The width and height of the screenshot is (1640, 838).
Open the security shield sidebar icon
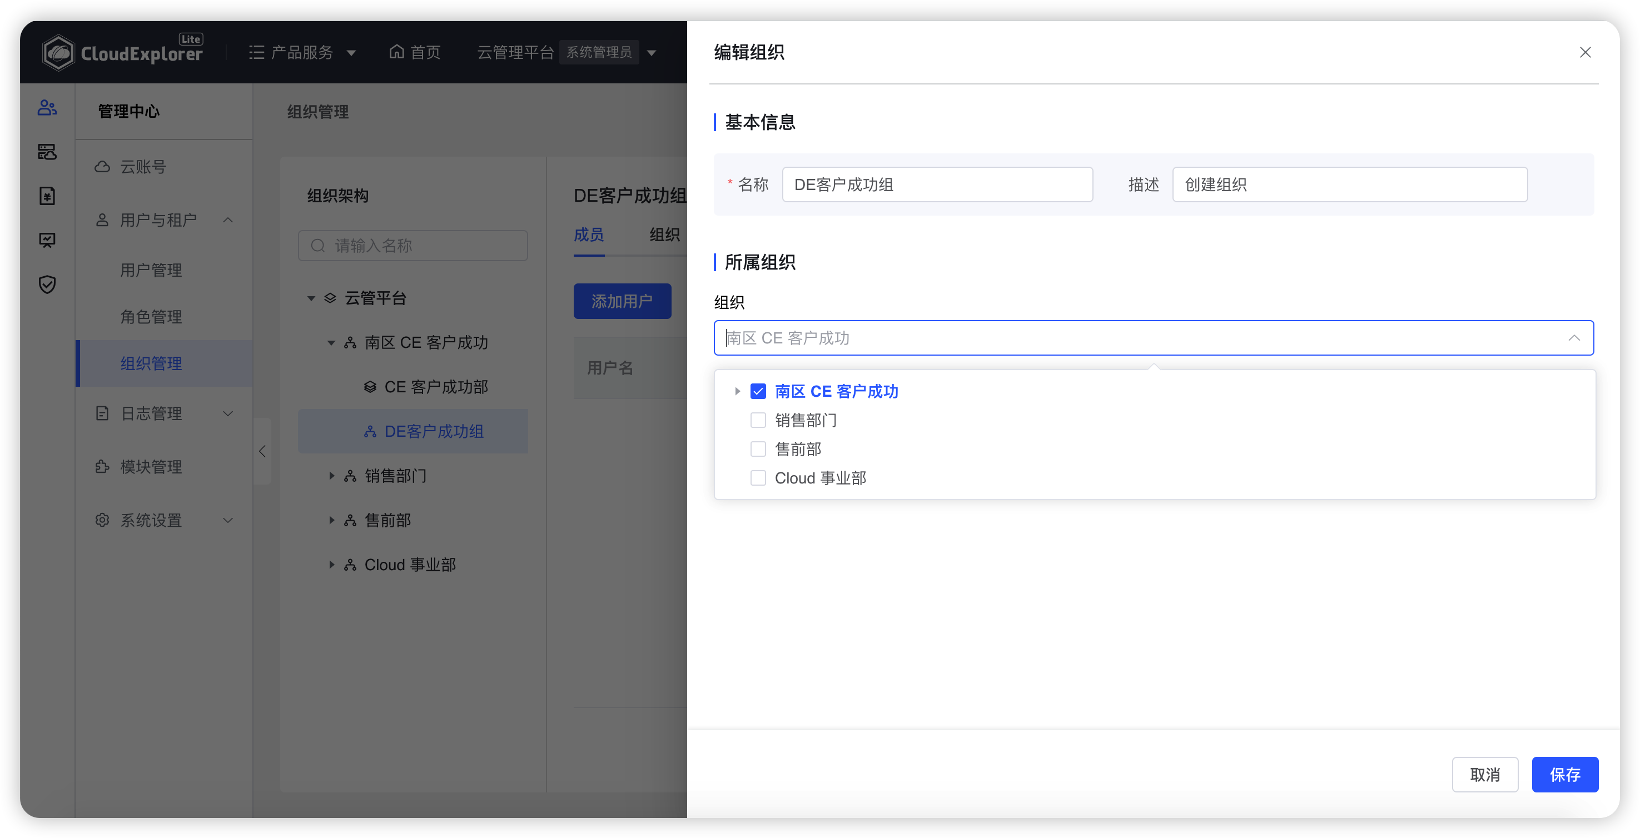point(47,285)
